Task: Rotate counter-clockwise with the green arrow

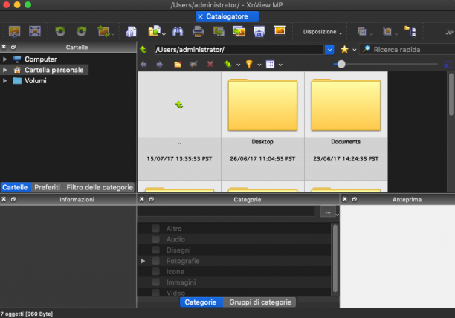Action: click(x=60, y=31)
